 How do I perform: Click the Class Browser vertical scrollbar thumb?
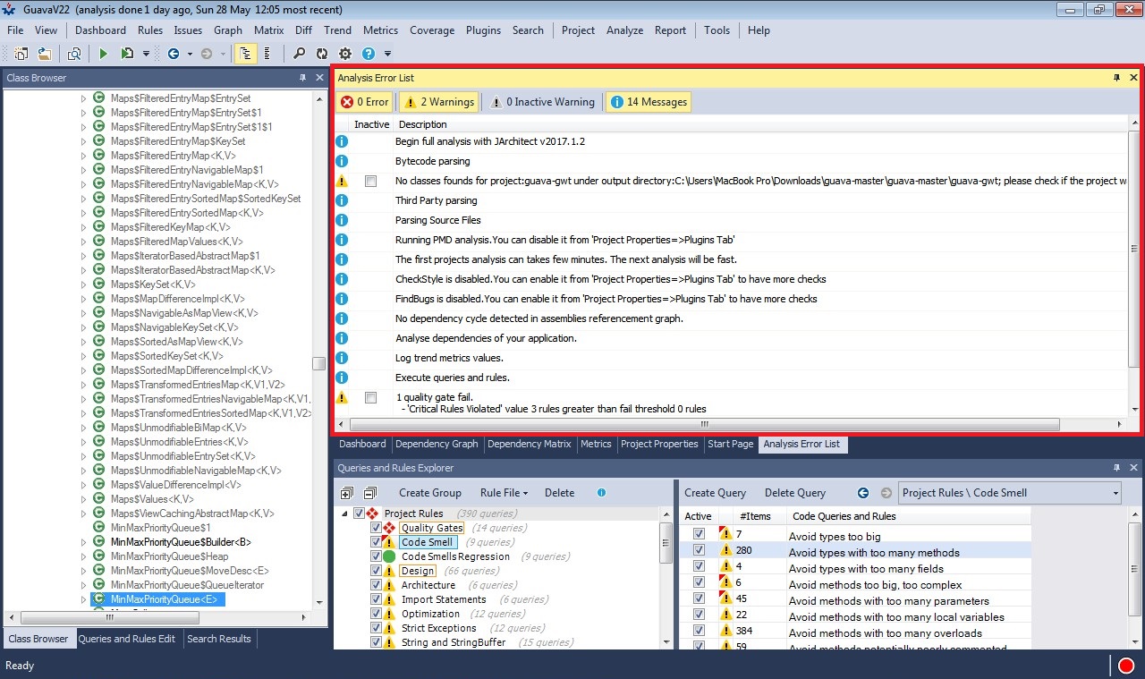(318, 363)
